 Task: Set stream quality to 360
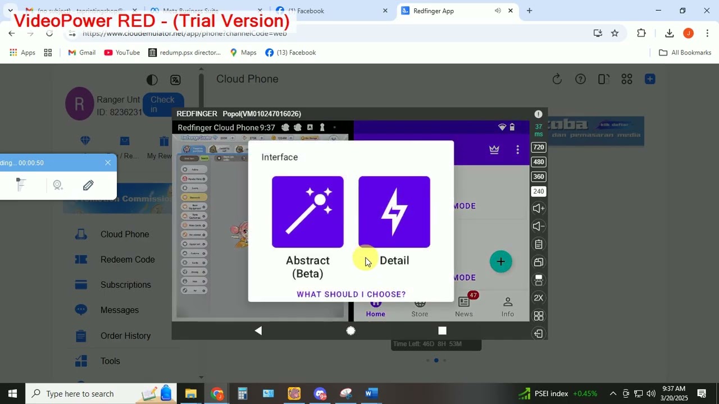pos(539,176)
